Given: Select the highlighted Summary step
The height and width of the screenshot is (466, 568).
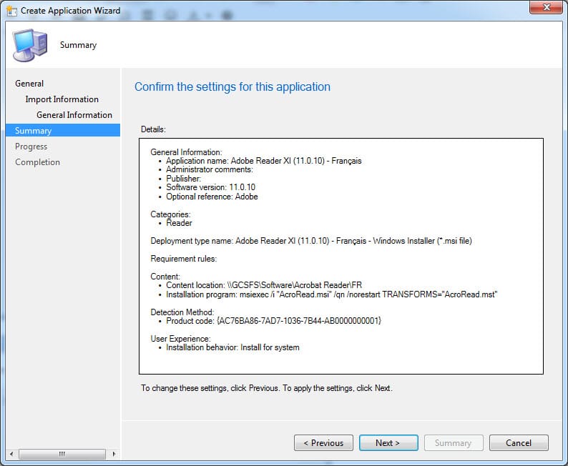Looking at the screenshot, I should pyautogui.click(x=63, y=130).
